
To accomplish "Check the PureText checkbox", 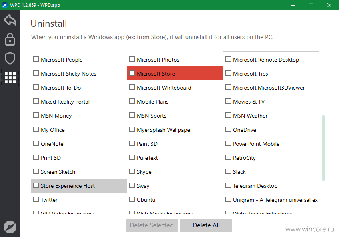I will [x=132, y=157].
